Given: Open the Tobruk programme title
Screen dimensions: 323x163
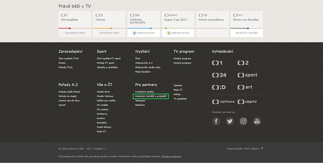Looking at the screenshot, I should [x=100, y=20].
